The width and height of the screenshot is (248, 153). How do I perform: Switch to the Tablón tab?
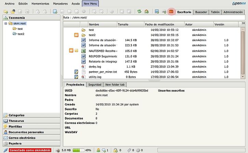coord(215,12)
